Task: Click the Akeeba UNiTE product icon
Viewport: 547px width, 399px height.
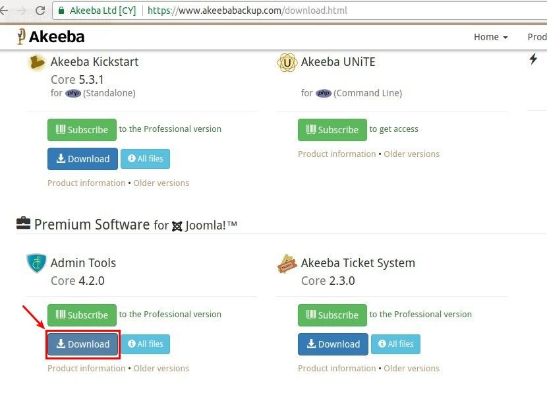Action: pos(287,63)
